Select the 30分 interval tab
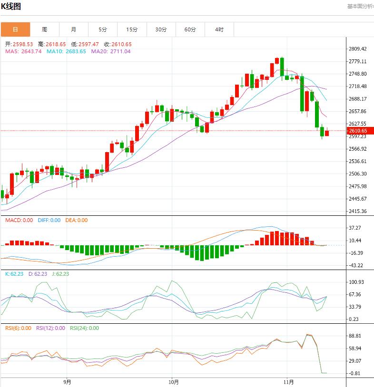Viewport: 374px width, 387px height. point(161,29)
